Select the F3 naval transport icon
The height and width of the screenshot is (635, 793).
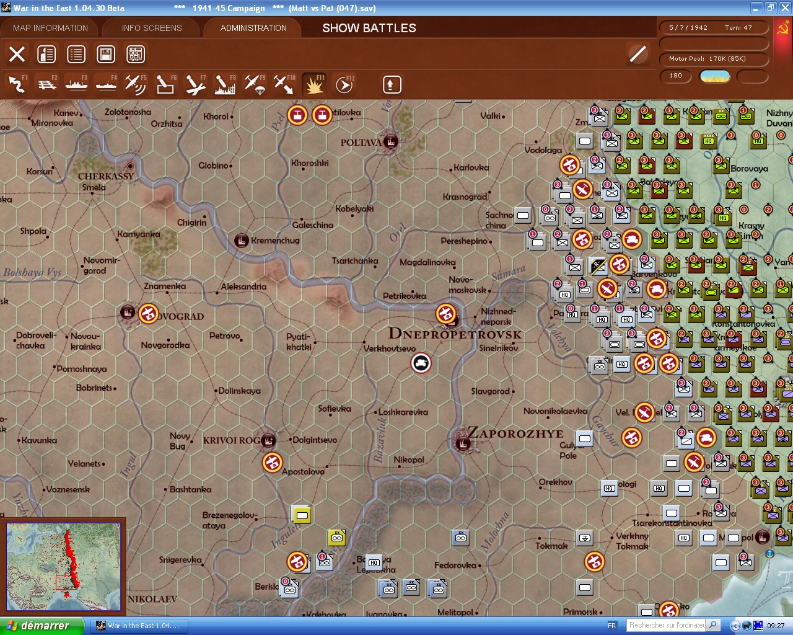tap(77, 84)
